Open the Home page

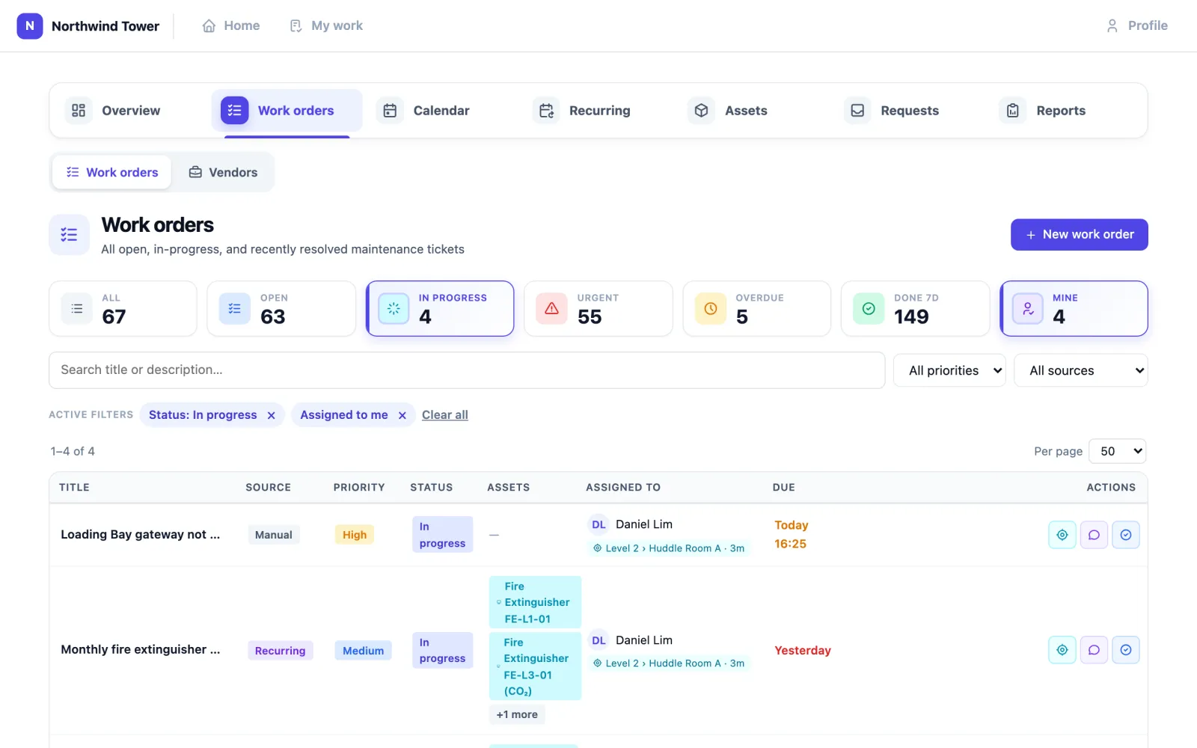click(x=231, y=25)
